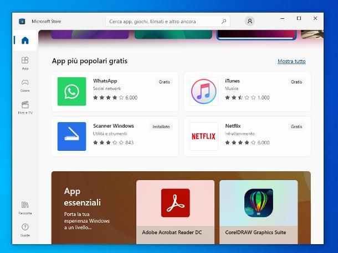The width and height of the screenshot is (338, 253).
Task: Click the iTunes star rating 1.000
Action: click(x=247, y=98)
